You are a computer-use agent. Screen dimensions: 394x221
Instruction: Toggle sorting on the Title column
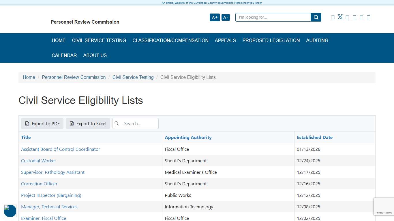coord(26,137)
